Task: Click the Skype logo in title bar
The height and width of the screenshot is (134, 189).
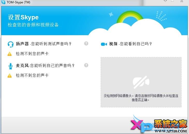Action: tap(3, 2)
